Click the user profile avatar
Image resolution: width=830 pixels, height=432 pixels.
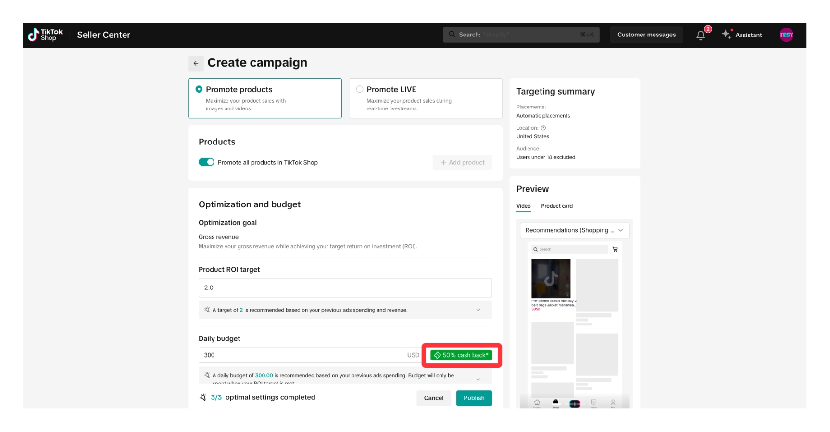786,35
